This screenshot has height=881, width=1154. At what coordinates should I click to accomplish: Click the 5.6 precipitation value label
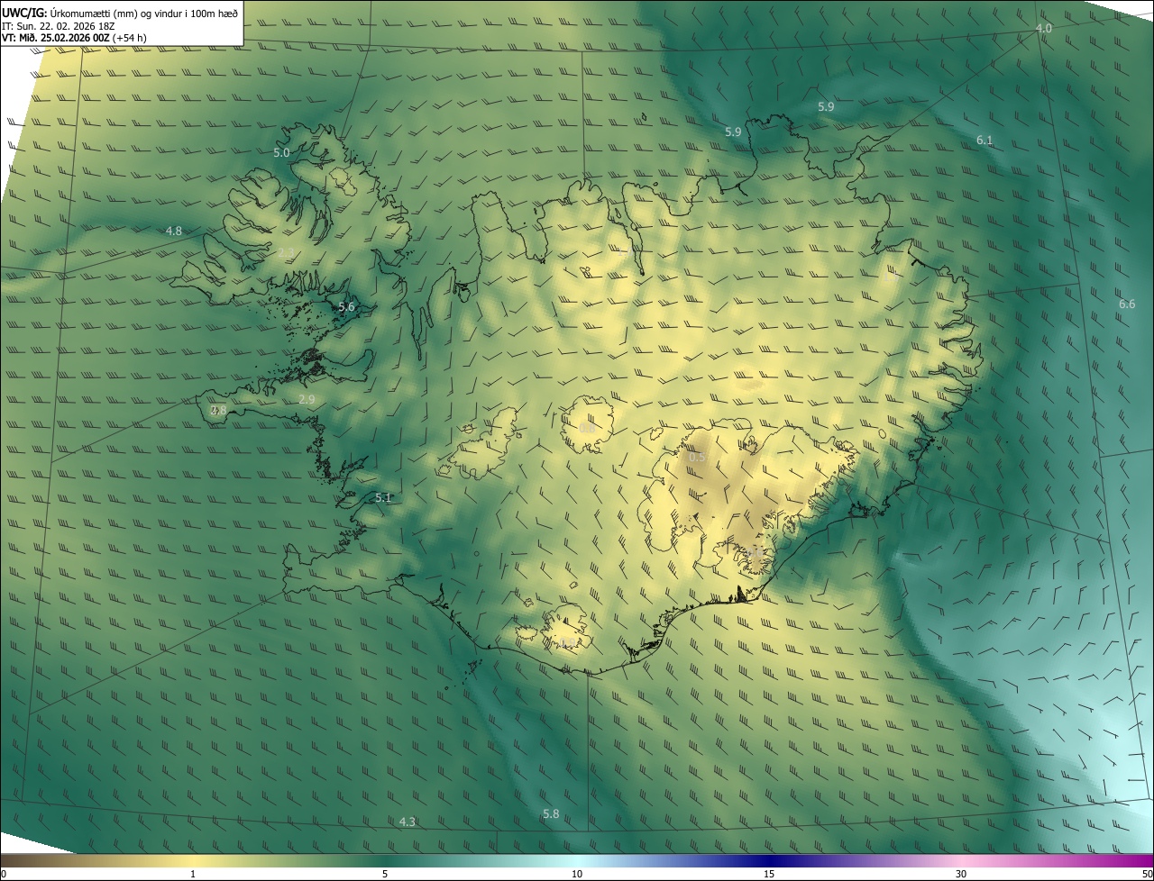[x=346, y=307]
